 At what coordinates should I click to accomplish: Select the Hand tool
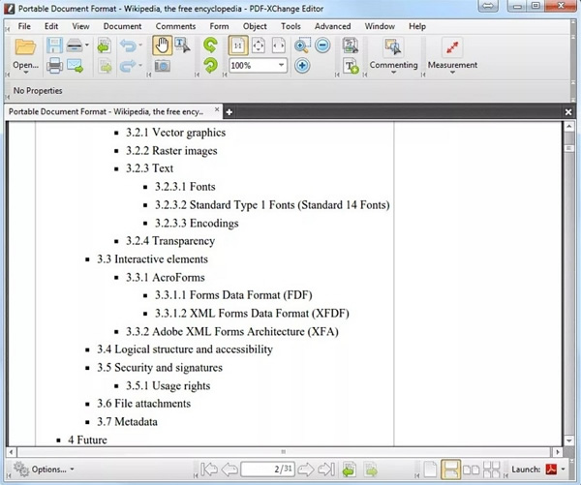coord(162,45)
